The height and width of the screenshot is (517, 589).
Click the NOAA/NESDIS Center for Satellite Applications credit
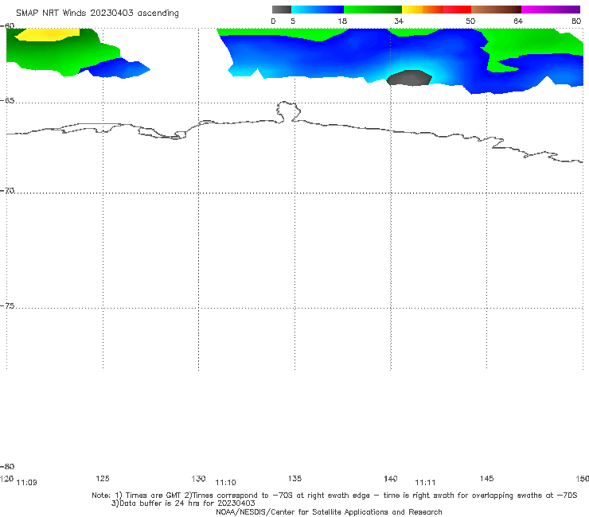coord(329,511)
